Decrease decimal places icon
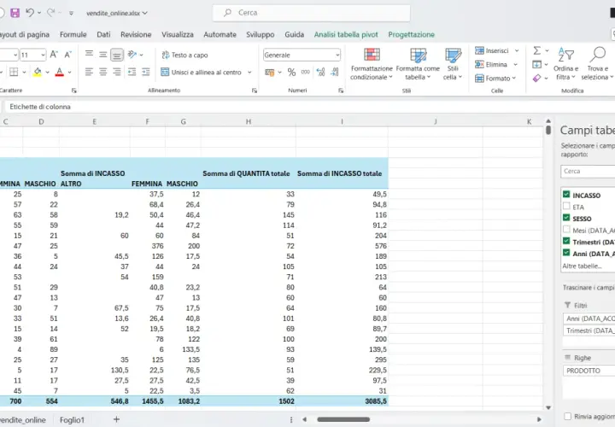 [x=335, y=72]
